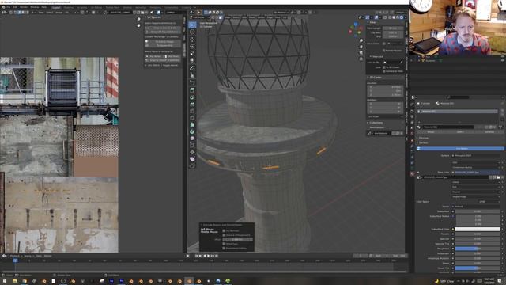Select the Measure tool

tap(192, 75)
